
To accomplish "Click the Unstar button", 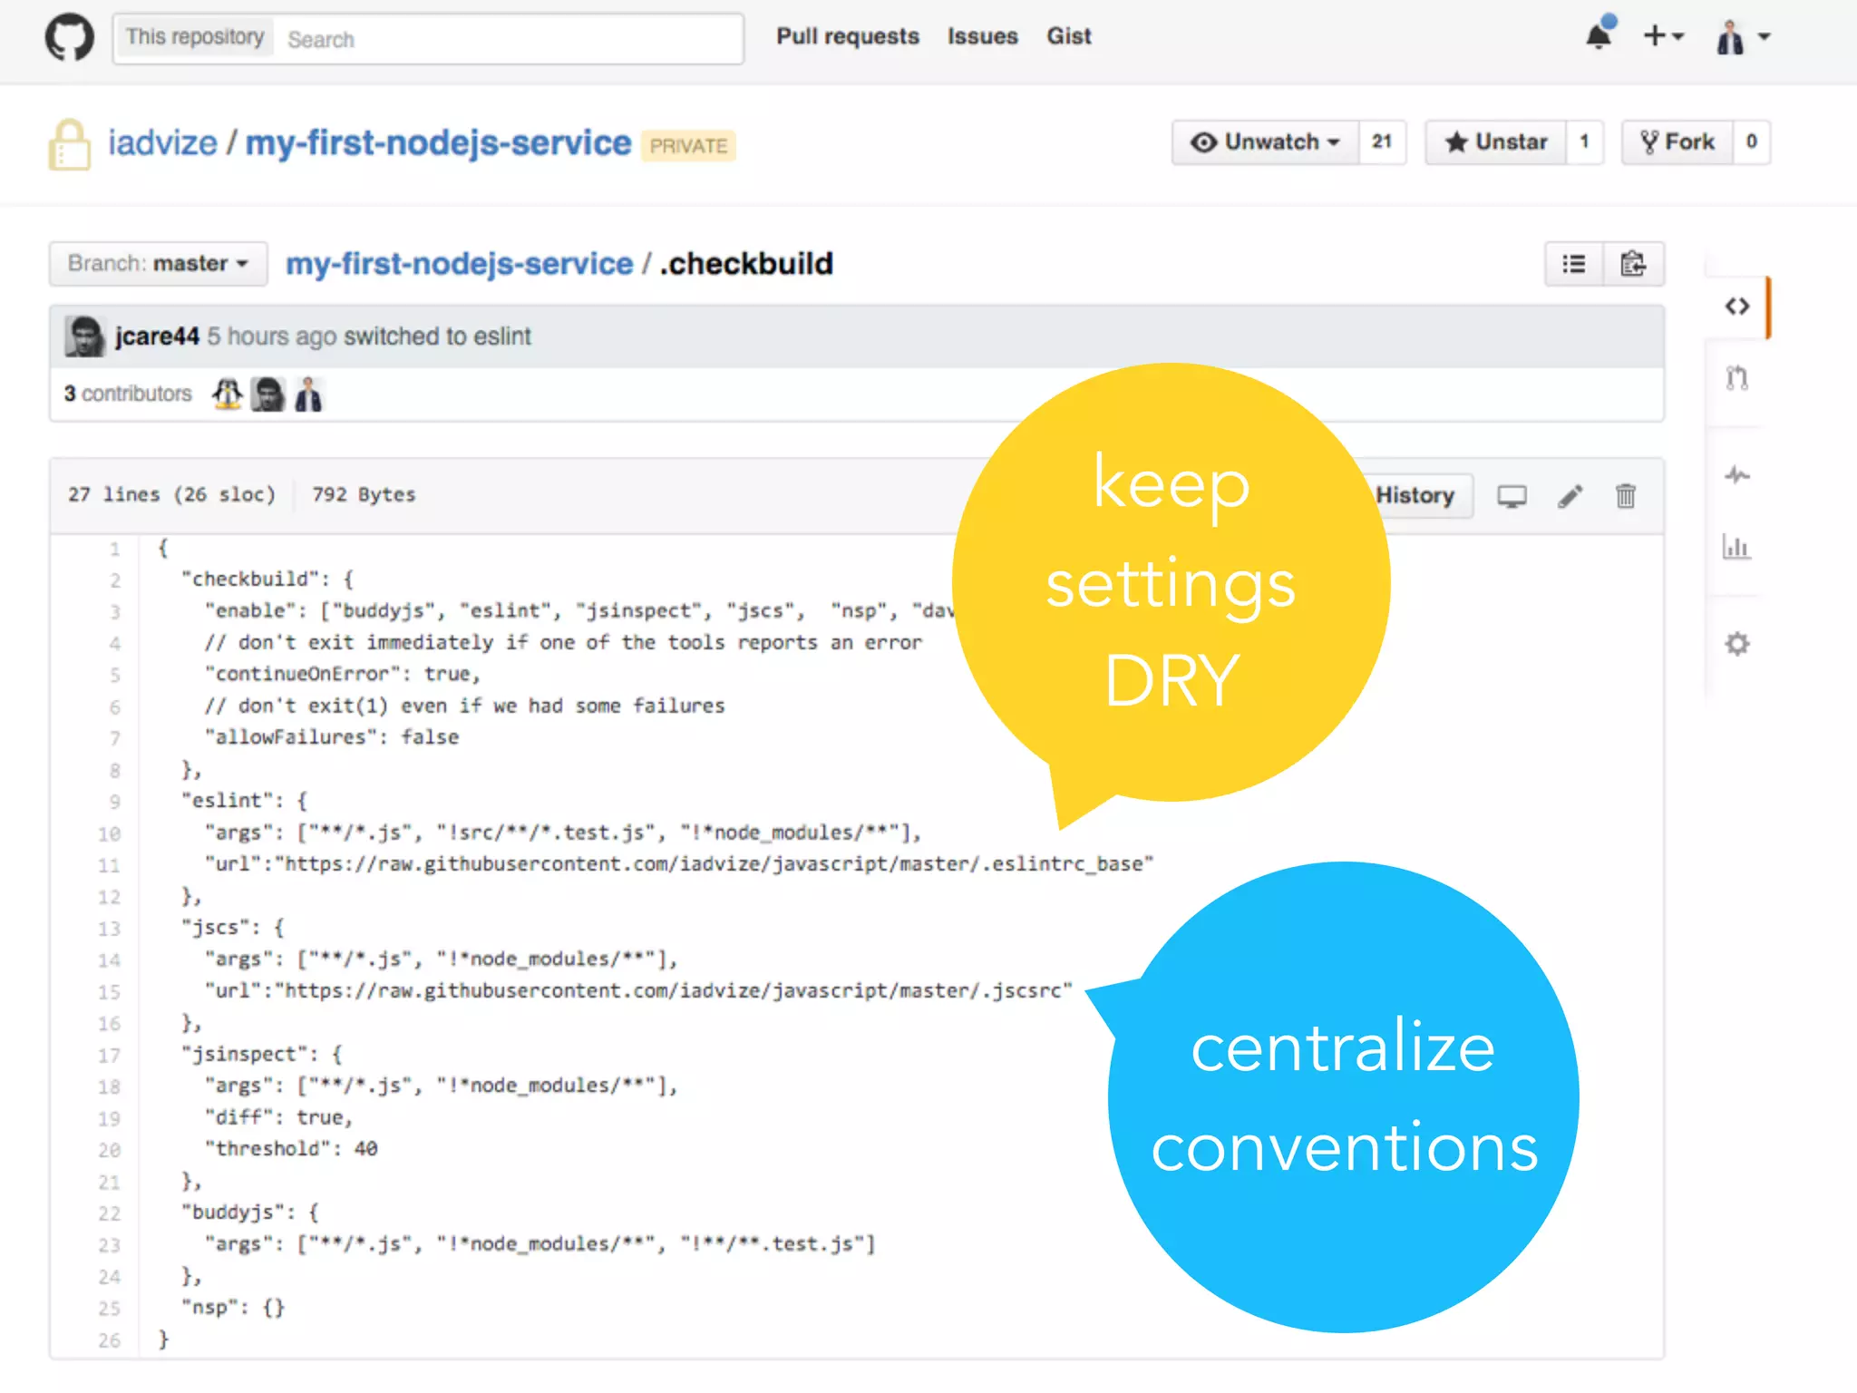I will pos(1496,142).
